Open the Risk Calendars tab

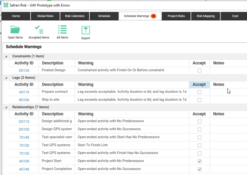pos(75,16)
